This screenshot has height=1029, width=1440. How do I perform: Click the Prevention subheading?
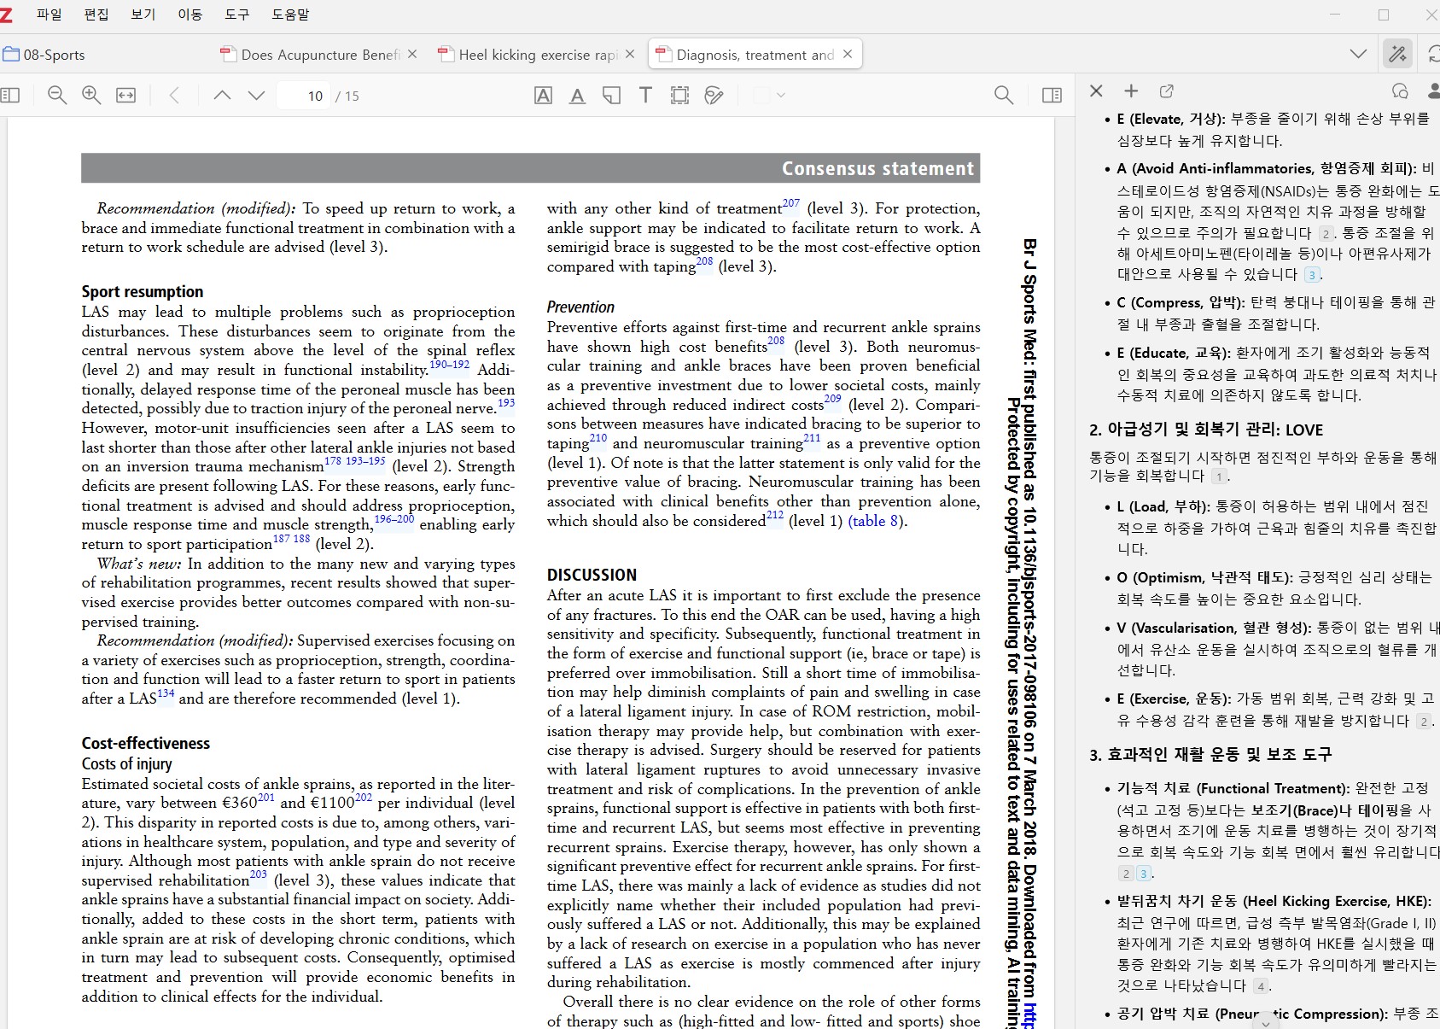[580, 307]
